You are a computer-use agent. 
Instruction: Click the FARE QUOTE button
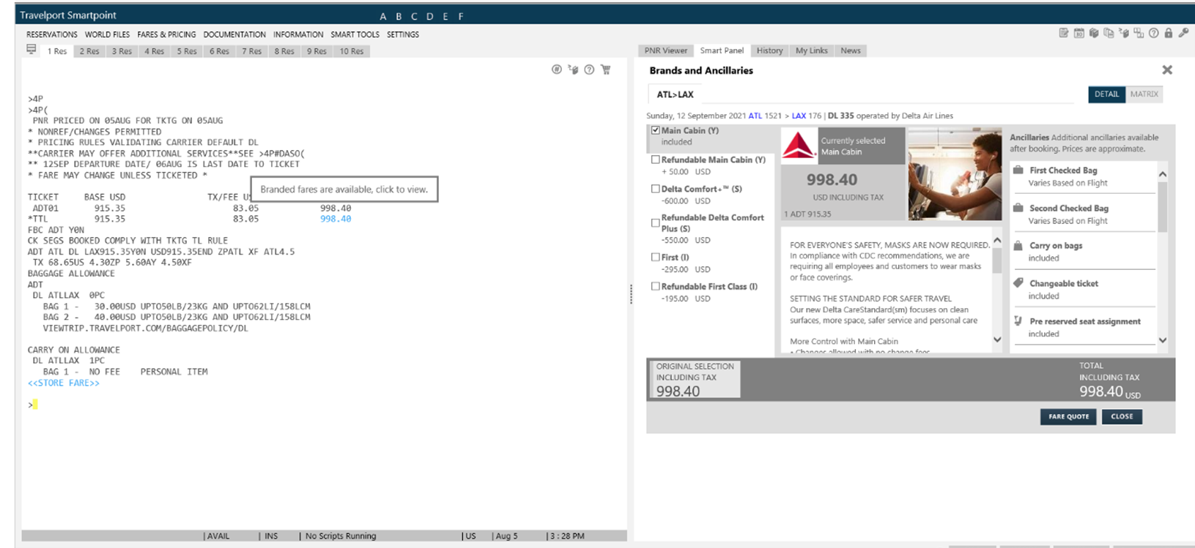1068,416
